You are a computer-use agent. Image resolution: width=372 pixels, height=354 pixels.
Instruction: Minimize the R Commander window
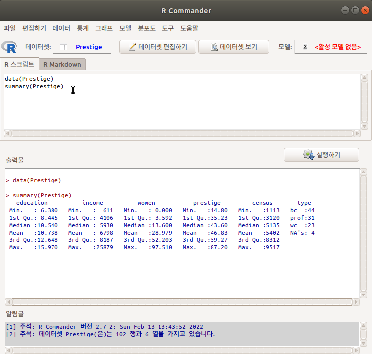(x=345, y=10)
